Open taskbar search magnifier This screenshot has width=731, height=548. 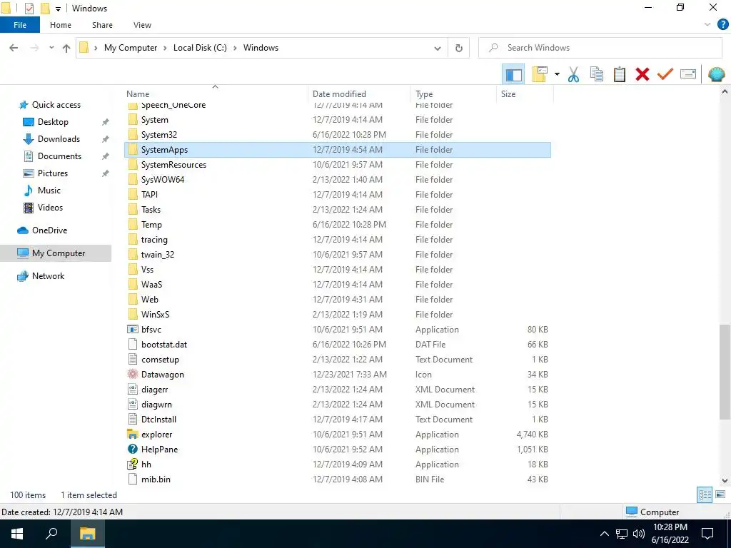[51, 534]
